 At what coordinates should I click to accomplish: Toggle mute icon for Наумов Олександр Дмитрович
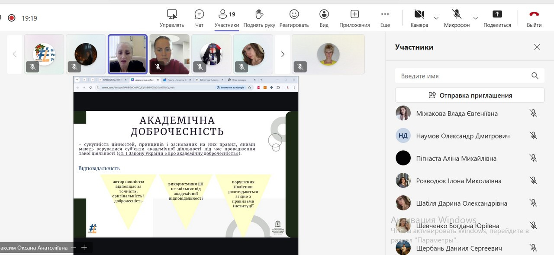coord(533,136)
